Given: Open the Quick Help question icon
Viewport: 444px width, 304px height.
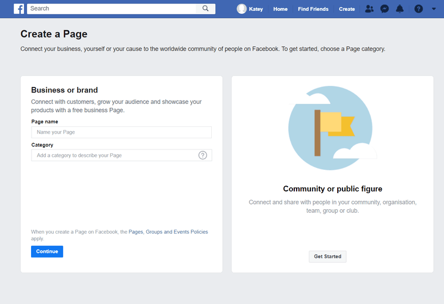Looking at the screenshot, I should [x=418, y=9].
